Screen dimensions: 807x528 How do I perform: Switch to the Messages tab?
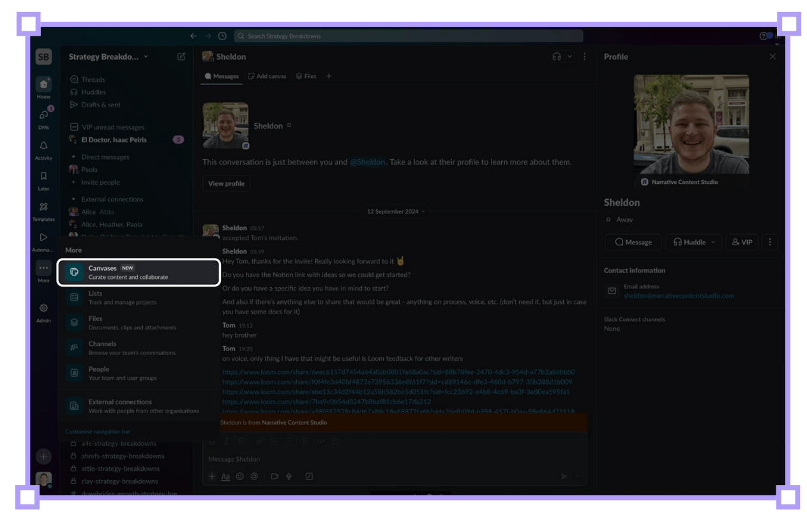(222, 76)
